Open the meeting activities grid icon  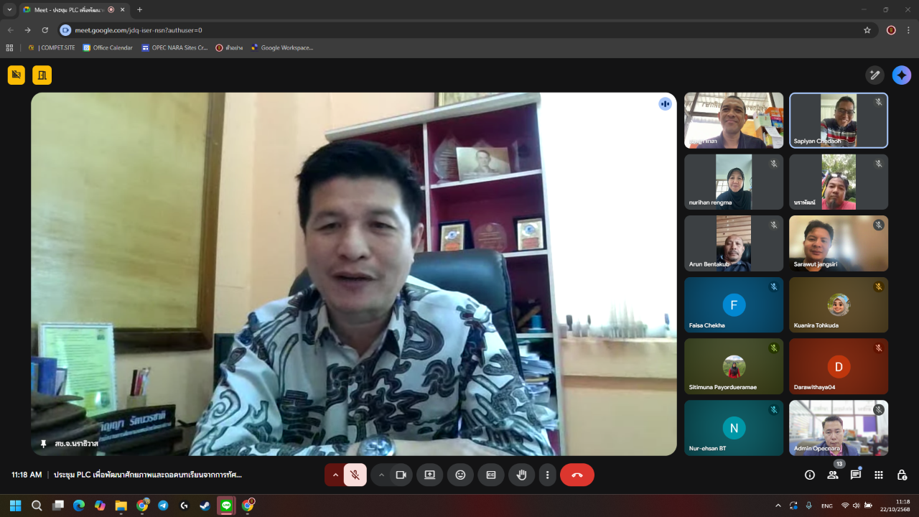pyautogui.click(x=879, y=475)
